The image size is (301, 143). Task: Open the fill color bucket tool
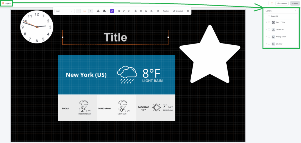pos(104,11)
